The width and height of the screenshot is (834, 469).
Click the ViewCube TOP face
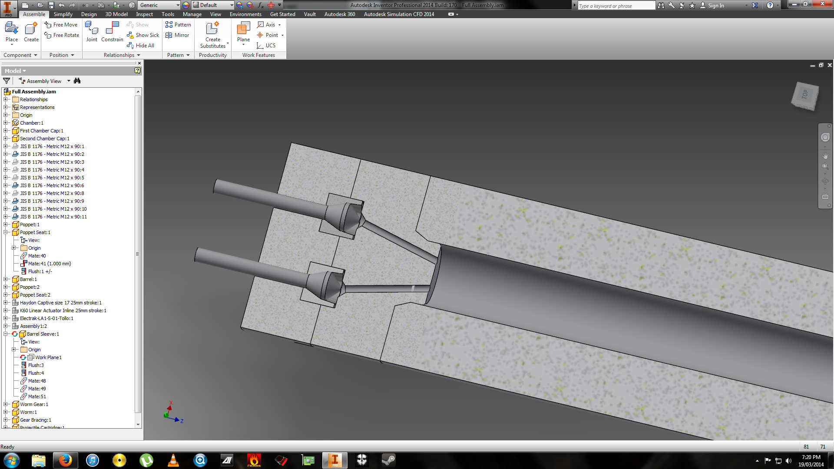pos(804,95)
